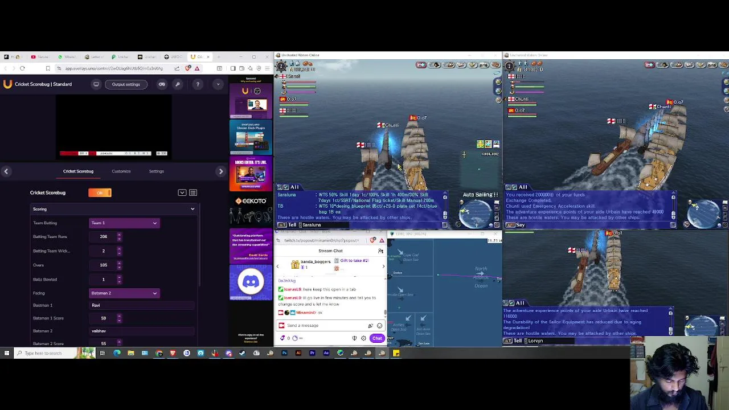
Task: Click the overlay preview thumbnail
Action: click(x=114, y=126)
